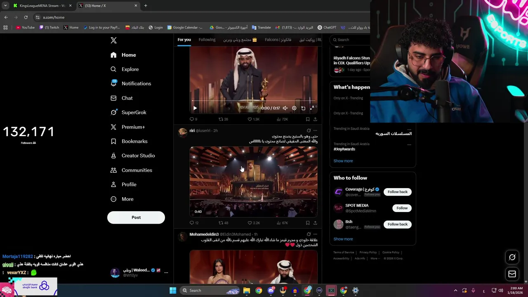Like riri's post with 2.2K likes
Screen dimensions: 528x297
254,223
